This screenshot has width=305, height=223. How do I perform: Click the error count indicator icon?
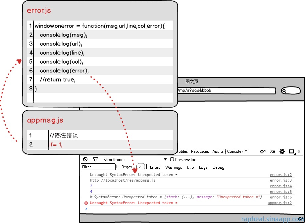tap(263, 151)
